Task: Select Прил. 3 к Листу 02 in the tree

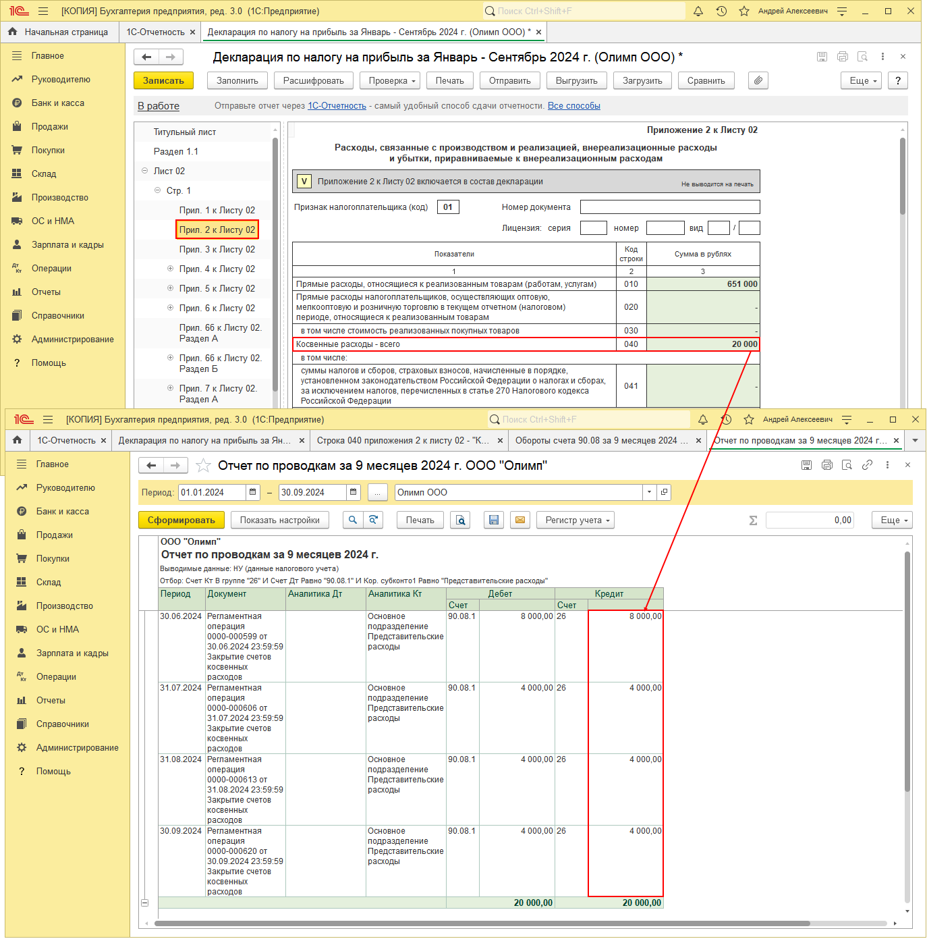Action: click(217, 249)
